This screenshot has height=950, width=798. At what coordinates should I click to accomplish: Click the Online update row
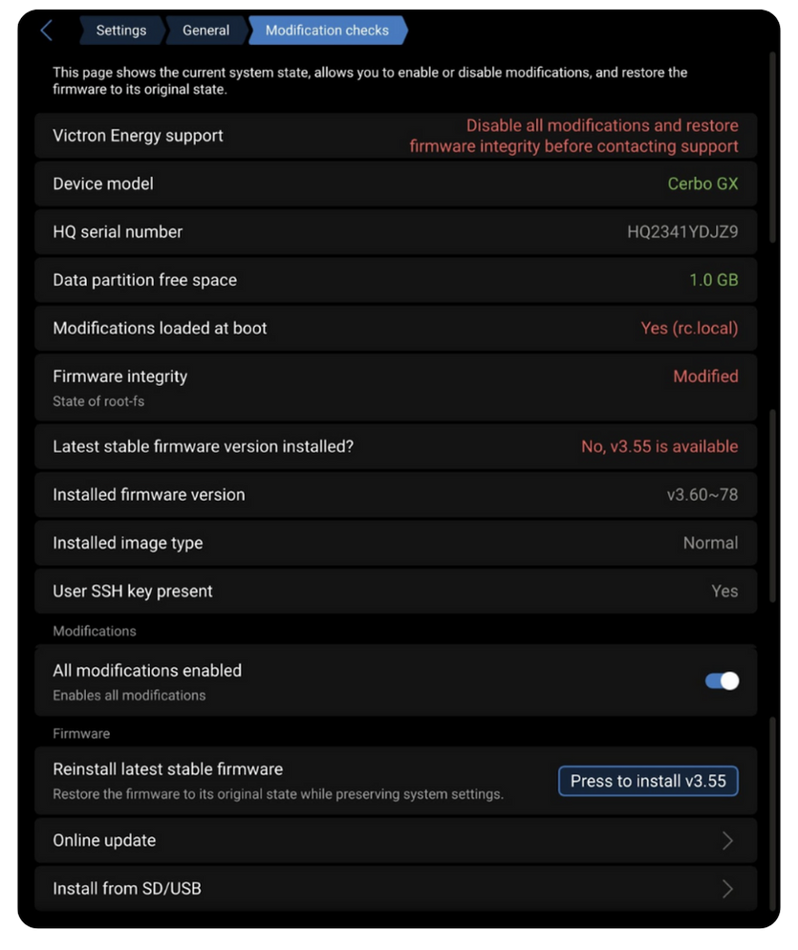point(382,840)
